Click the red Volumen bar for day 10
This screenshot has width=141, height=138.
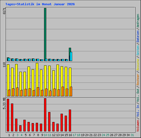pyautogui.click(x=45, y=115)
